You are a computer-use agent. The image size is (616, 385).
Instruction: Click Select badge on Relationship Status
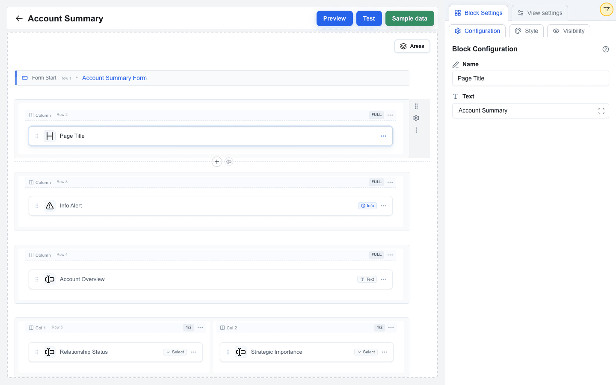click(x=175, y=352)
